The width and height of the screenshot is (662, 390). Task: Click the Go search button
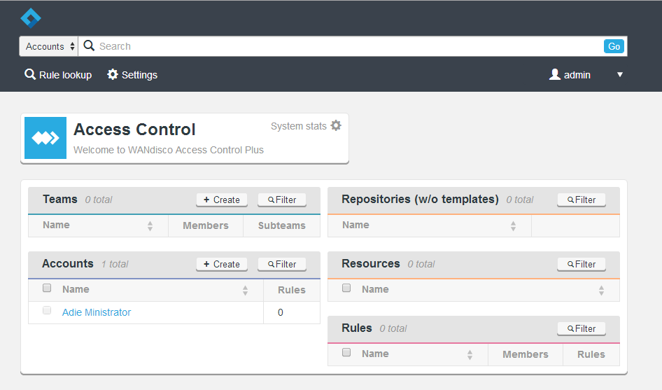click(x=614, y=46)
